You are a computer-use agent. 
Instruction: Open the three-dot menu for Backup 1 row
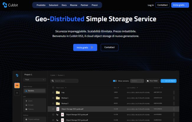174,98
